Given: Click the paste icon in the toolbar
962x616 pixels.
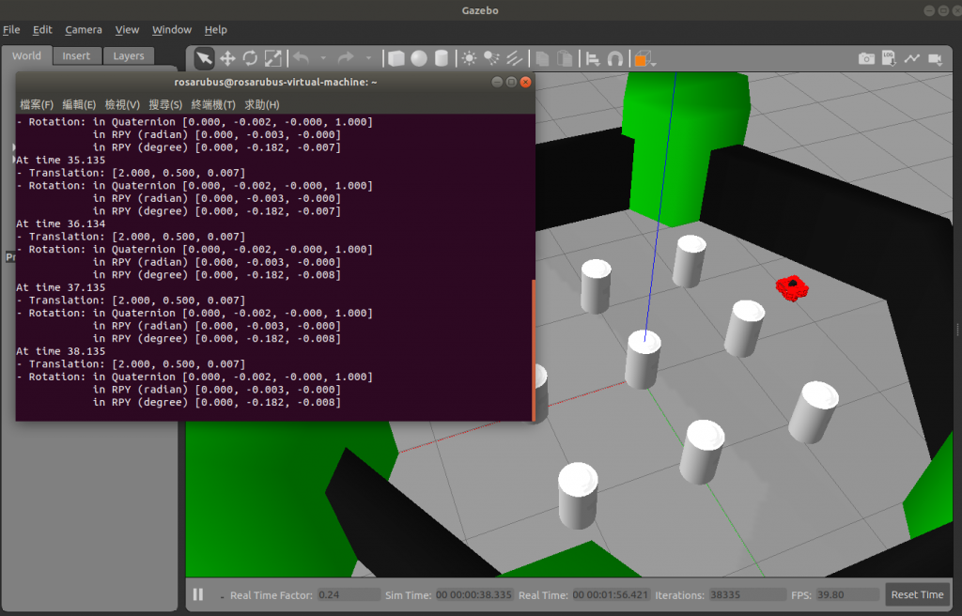Looking at the screenshot, I should point(565,59).
